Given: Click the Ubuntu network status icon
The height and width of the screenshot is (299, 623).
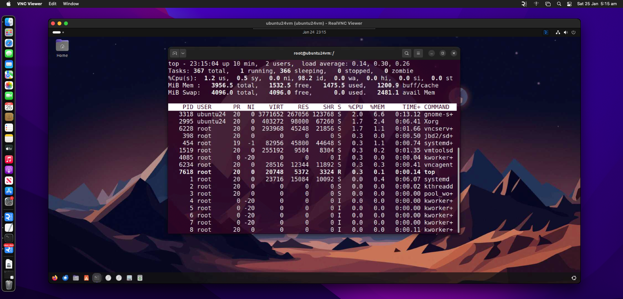Looking at the screenshot, I should [x=558, y=32].
